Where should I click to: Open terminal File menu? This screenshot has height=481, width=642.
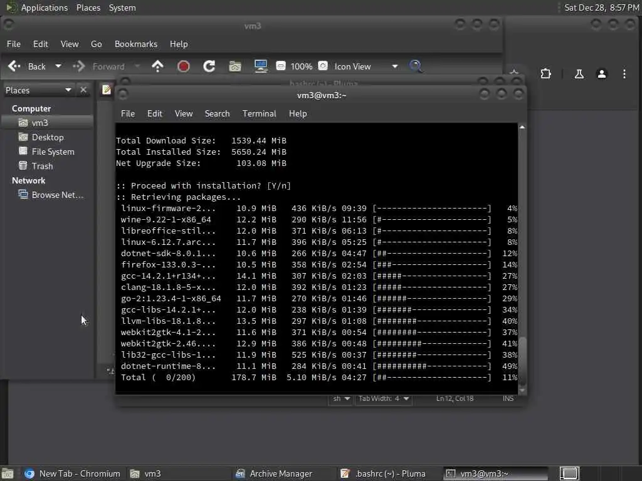[128, 114]
